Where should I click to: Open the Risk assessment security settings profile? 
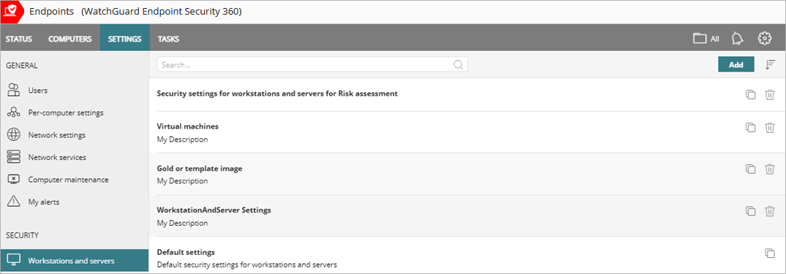(x=277, y=94)
